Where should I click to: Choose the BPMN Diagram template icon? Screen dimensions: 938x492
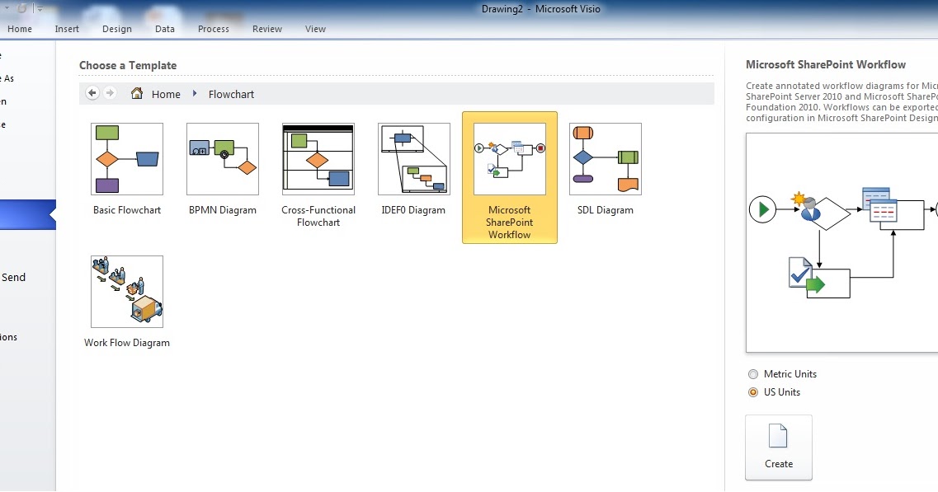pos(223,159)
